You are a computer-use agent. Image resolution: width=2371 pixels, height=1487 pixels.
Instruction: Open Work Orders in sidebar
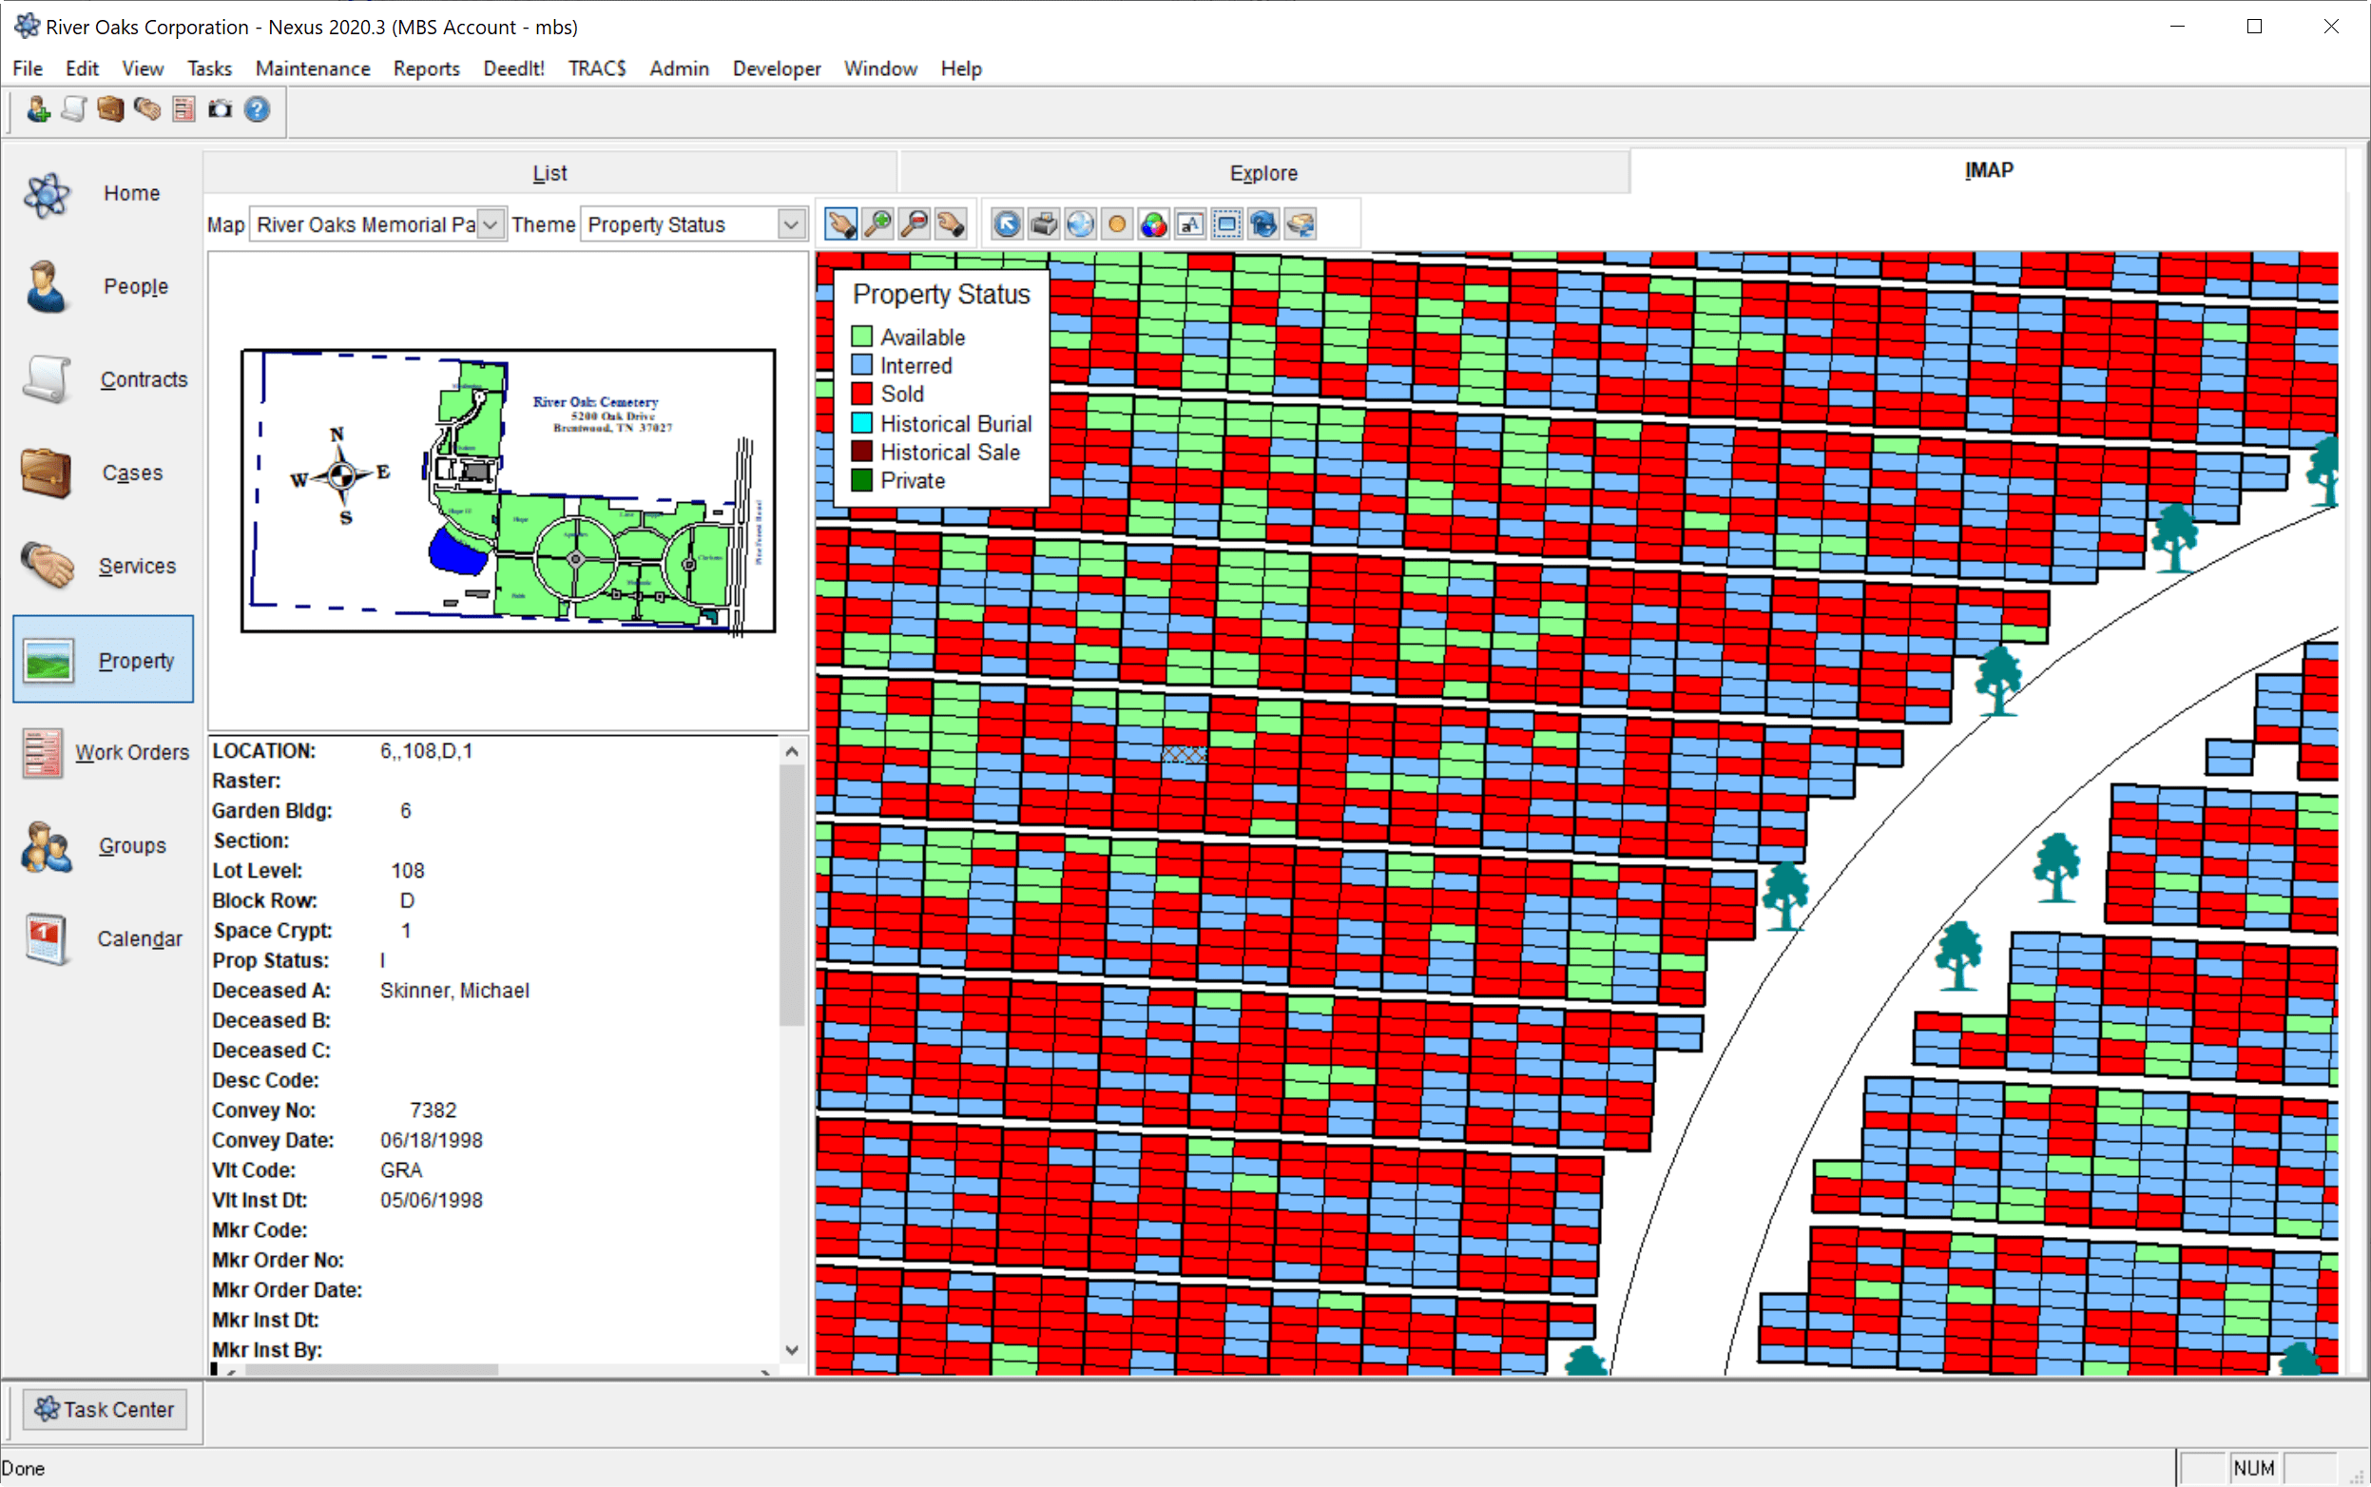105,752
